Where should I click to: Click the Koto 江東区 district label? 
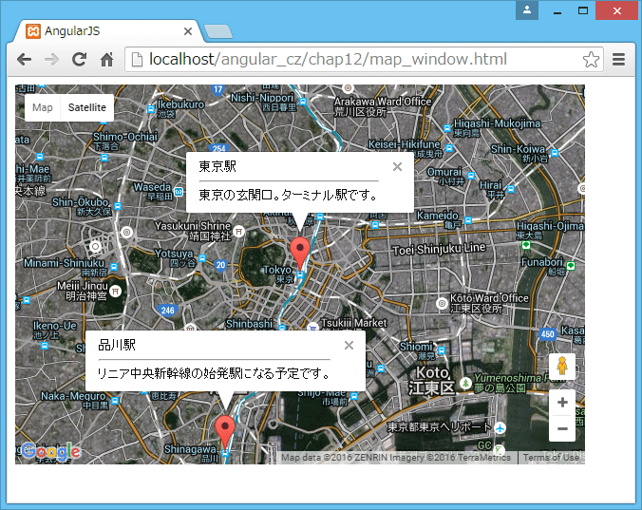tap(432, 380)
